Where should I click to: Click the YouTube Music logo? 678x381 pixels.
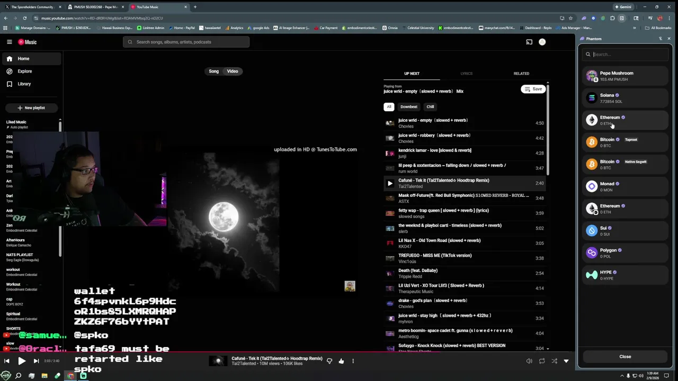point(28,42)
